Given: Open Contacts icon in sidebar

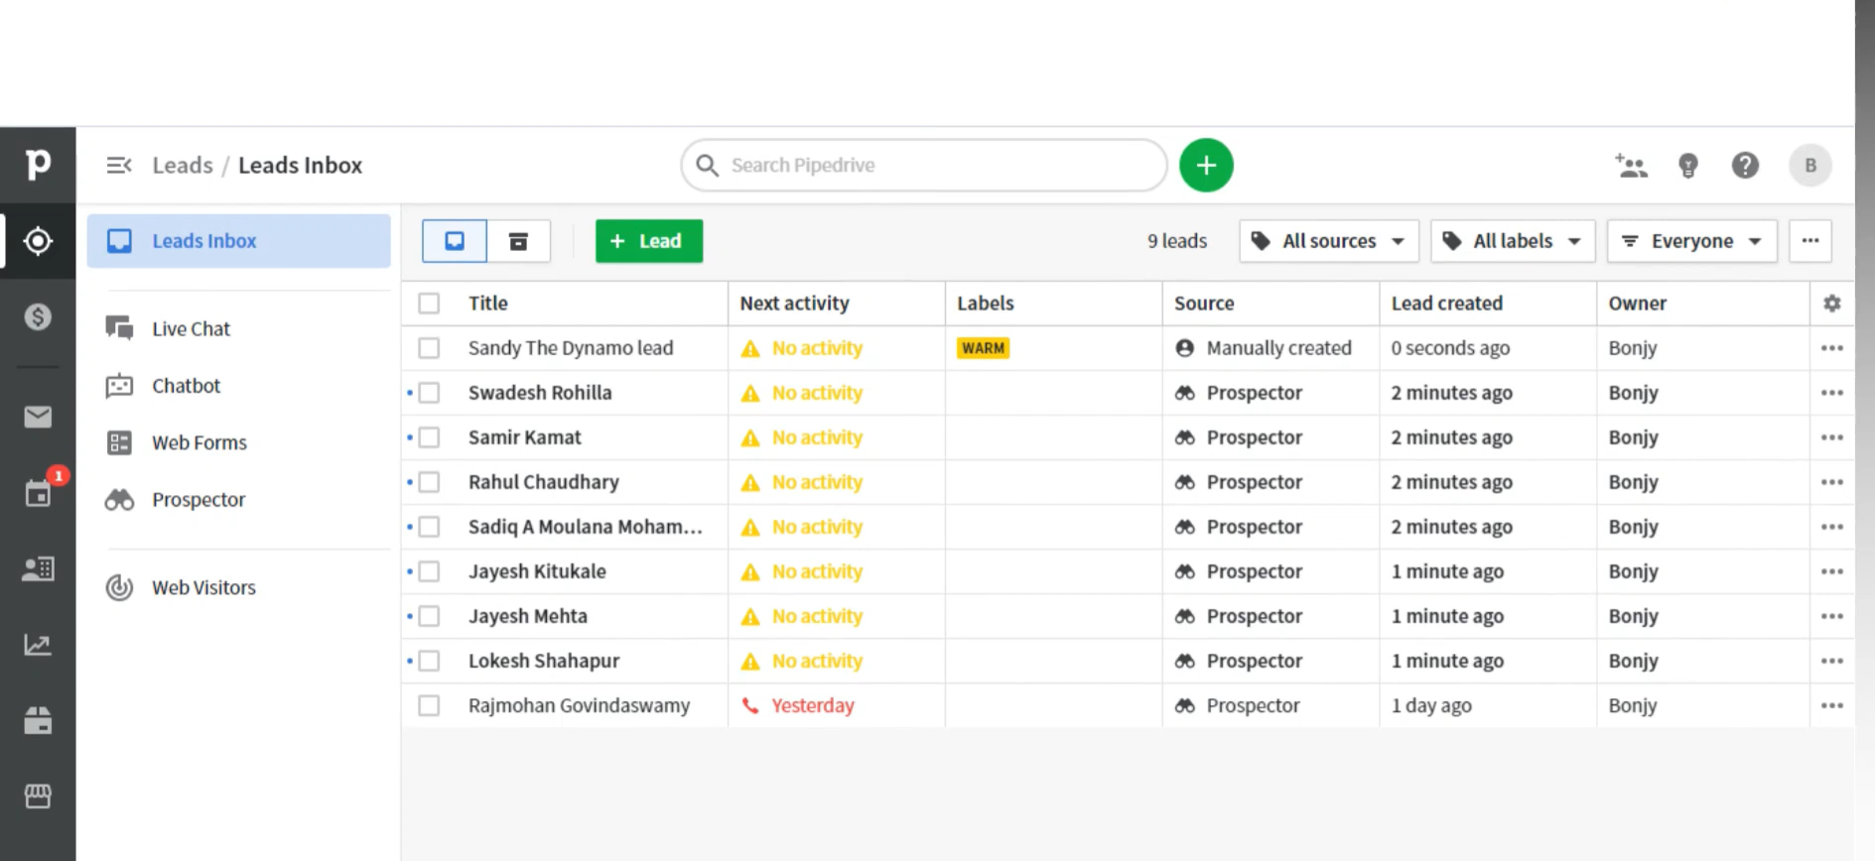Looking at the screenshot, I should (x=38, y=568).
